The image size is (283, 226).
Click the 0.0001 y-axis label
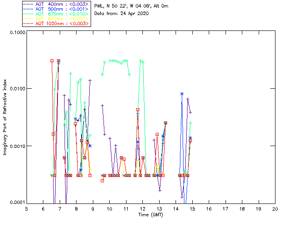[18, 203]
